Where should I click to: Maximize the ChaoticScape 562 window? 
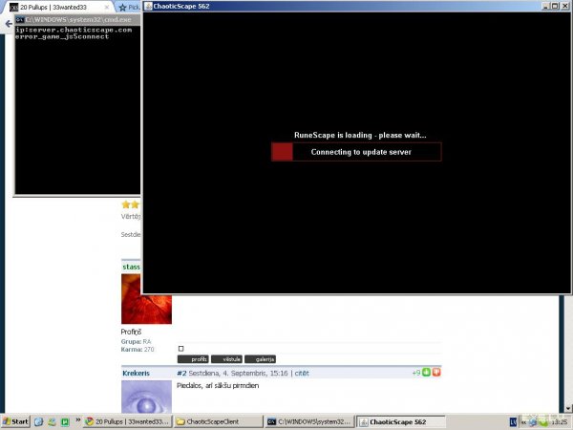pos(555,6)
